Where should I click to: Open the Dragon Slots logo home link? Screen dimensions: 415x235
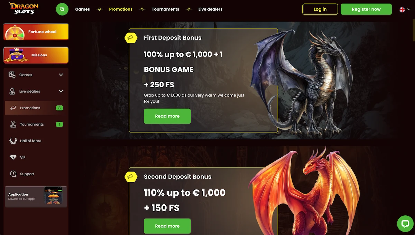click(24, 8)
